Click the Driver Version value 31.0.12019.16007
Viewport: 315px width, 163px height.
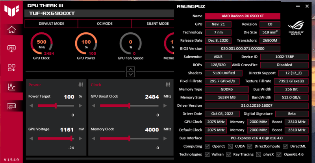257,106
